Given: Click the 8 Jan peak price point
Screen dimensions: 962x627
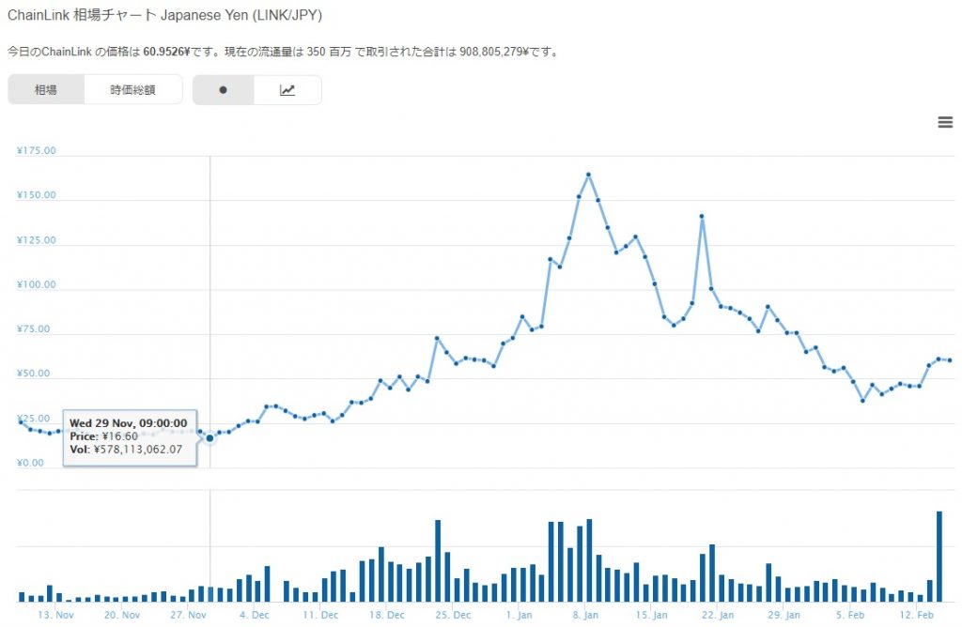Looking at the screenshot, I should (x=588, y=175).
